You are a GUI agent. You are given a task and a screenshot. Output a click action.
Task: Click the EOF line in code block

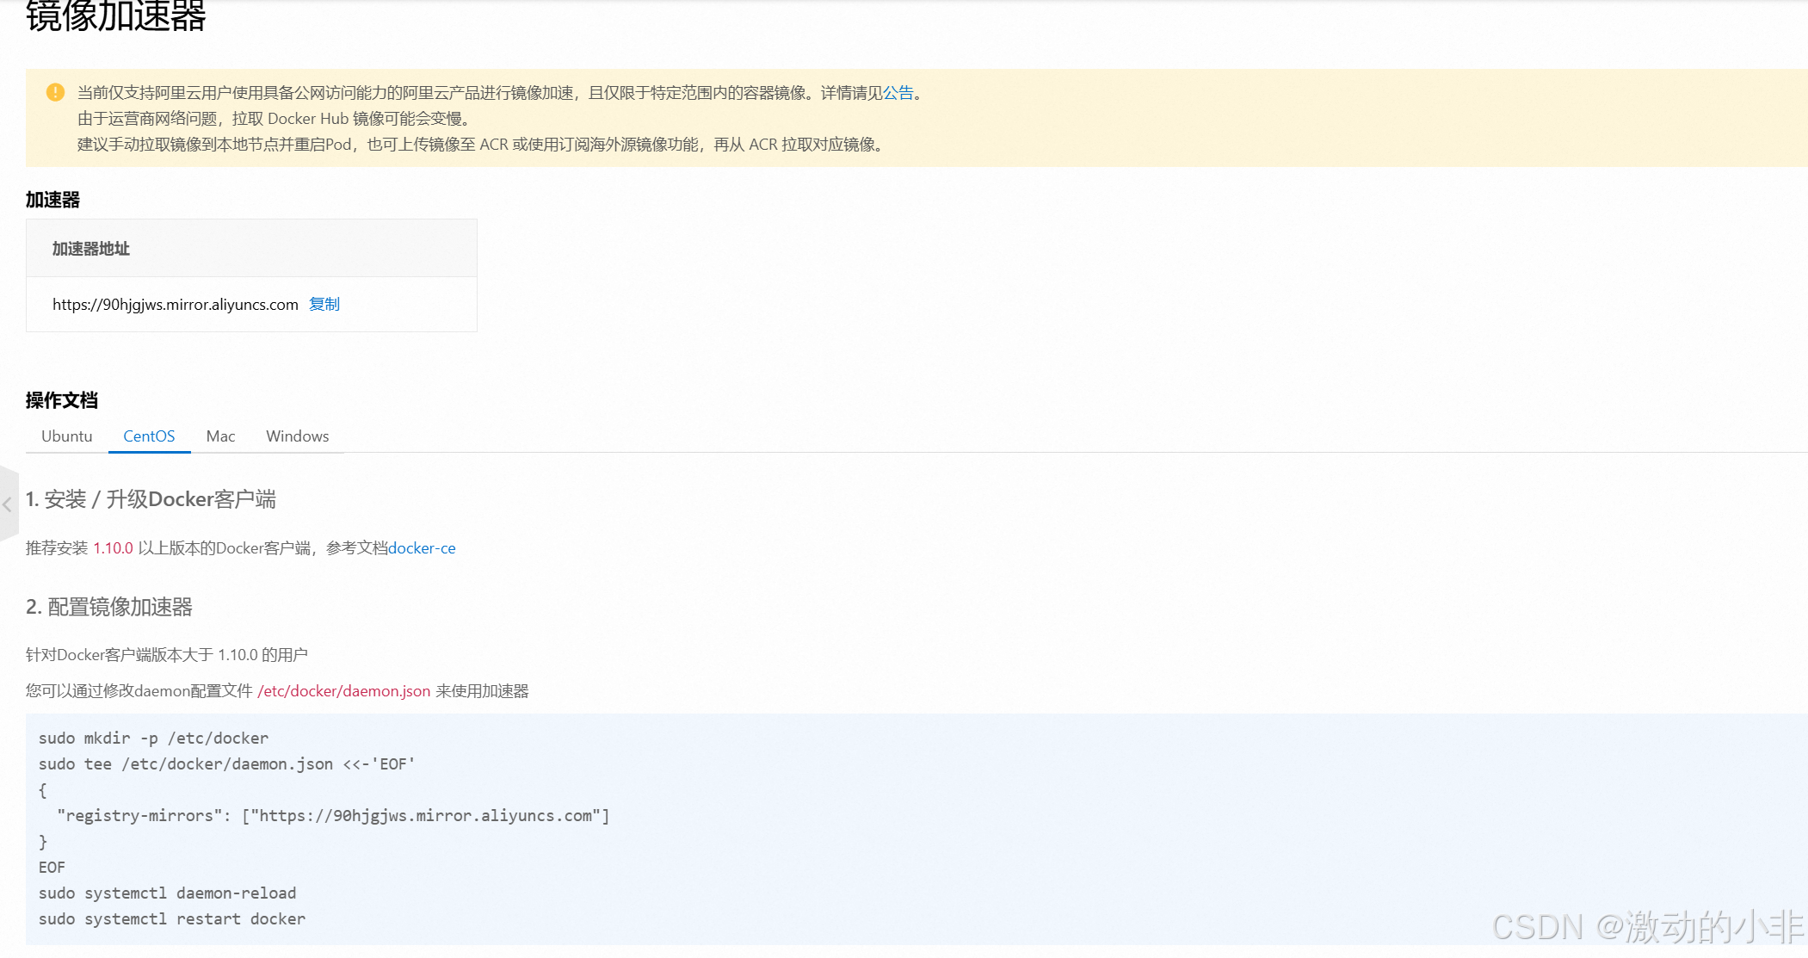[52, 868]
